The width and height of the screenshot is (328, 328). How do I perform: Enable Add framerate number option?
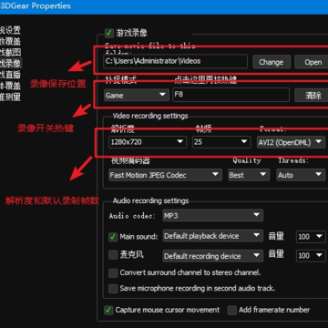pos(232,310)
